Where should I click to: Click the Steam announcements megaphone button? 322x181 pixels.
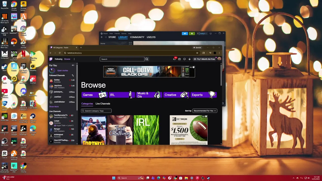point(185,33)
